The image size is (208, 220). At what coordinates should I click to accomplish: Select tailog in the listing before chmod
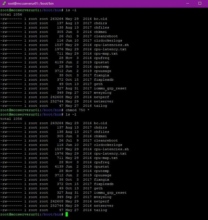click(100, 106)
